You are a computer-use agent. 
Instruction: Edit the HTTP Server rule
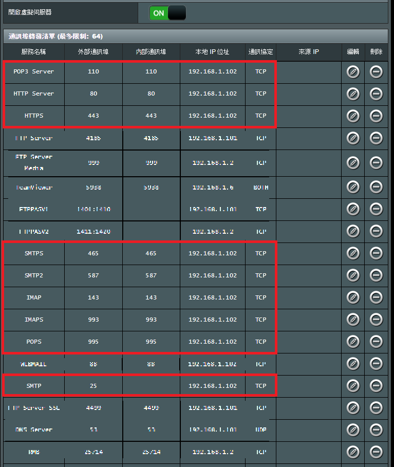[x=353, y=94]
